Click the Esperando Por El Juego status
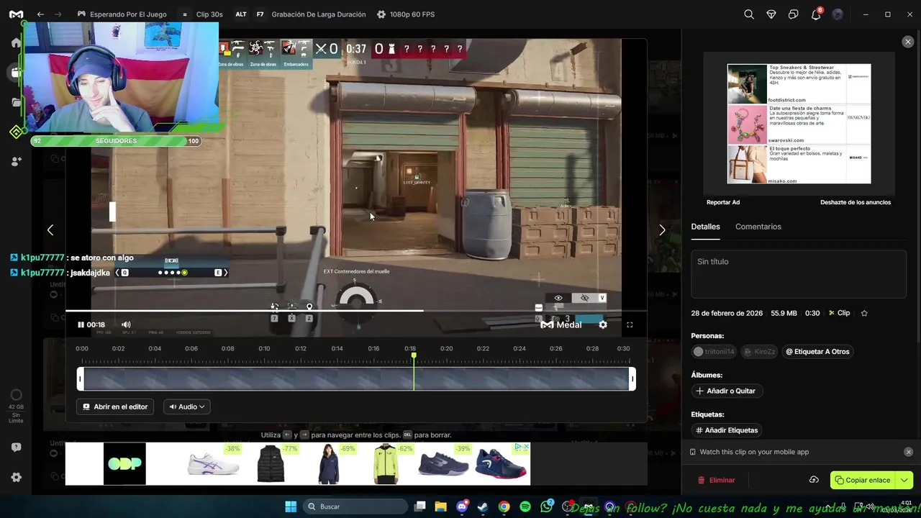 click(x=122, y=14)
